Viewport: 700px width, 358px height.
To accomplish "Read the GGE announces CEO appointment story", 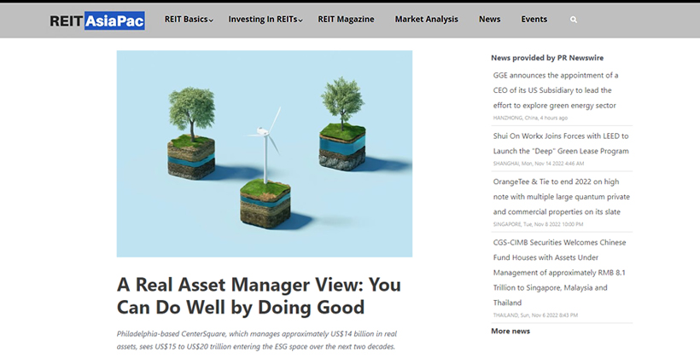I will [556, 90].
